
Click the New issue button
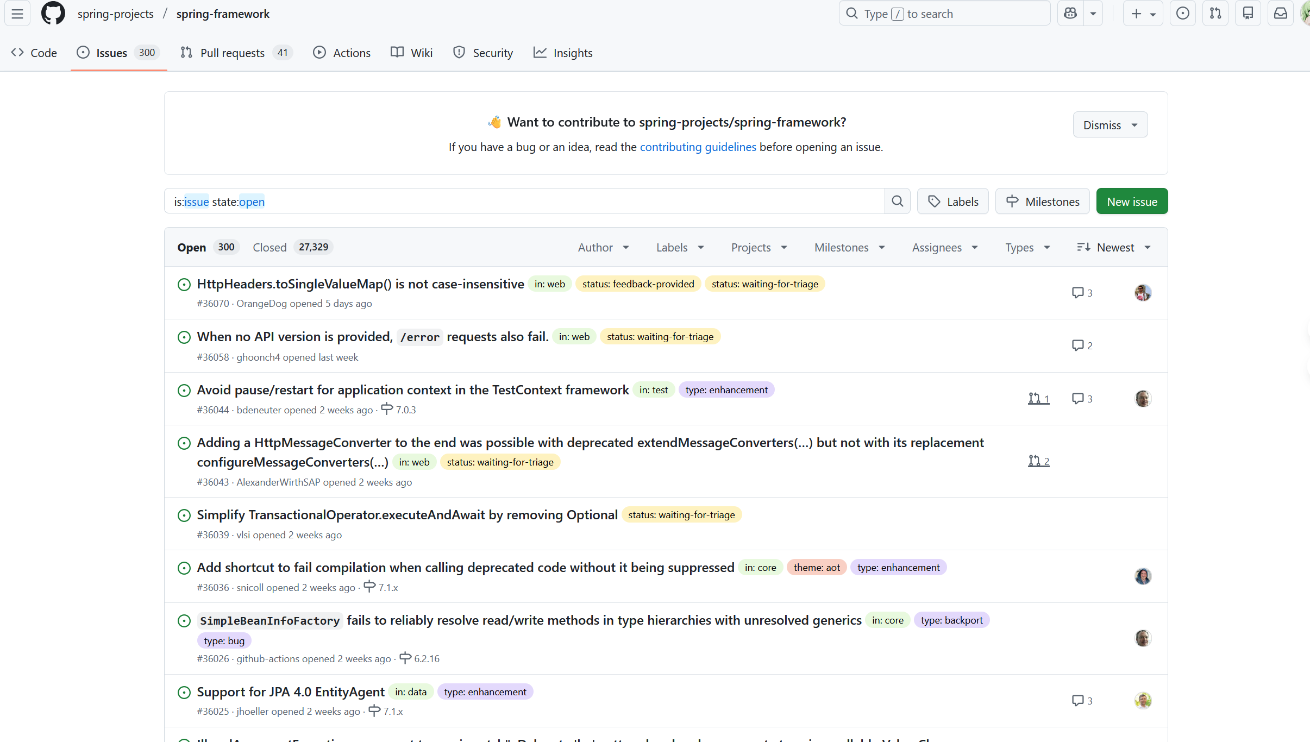coord(1132,202)
